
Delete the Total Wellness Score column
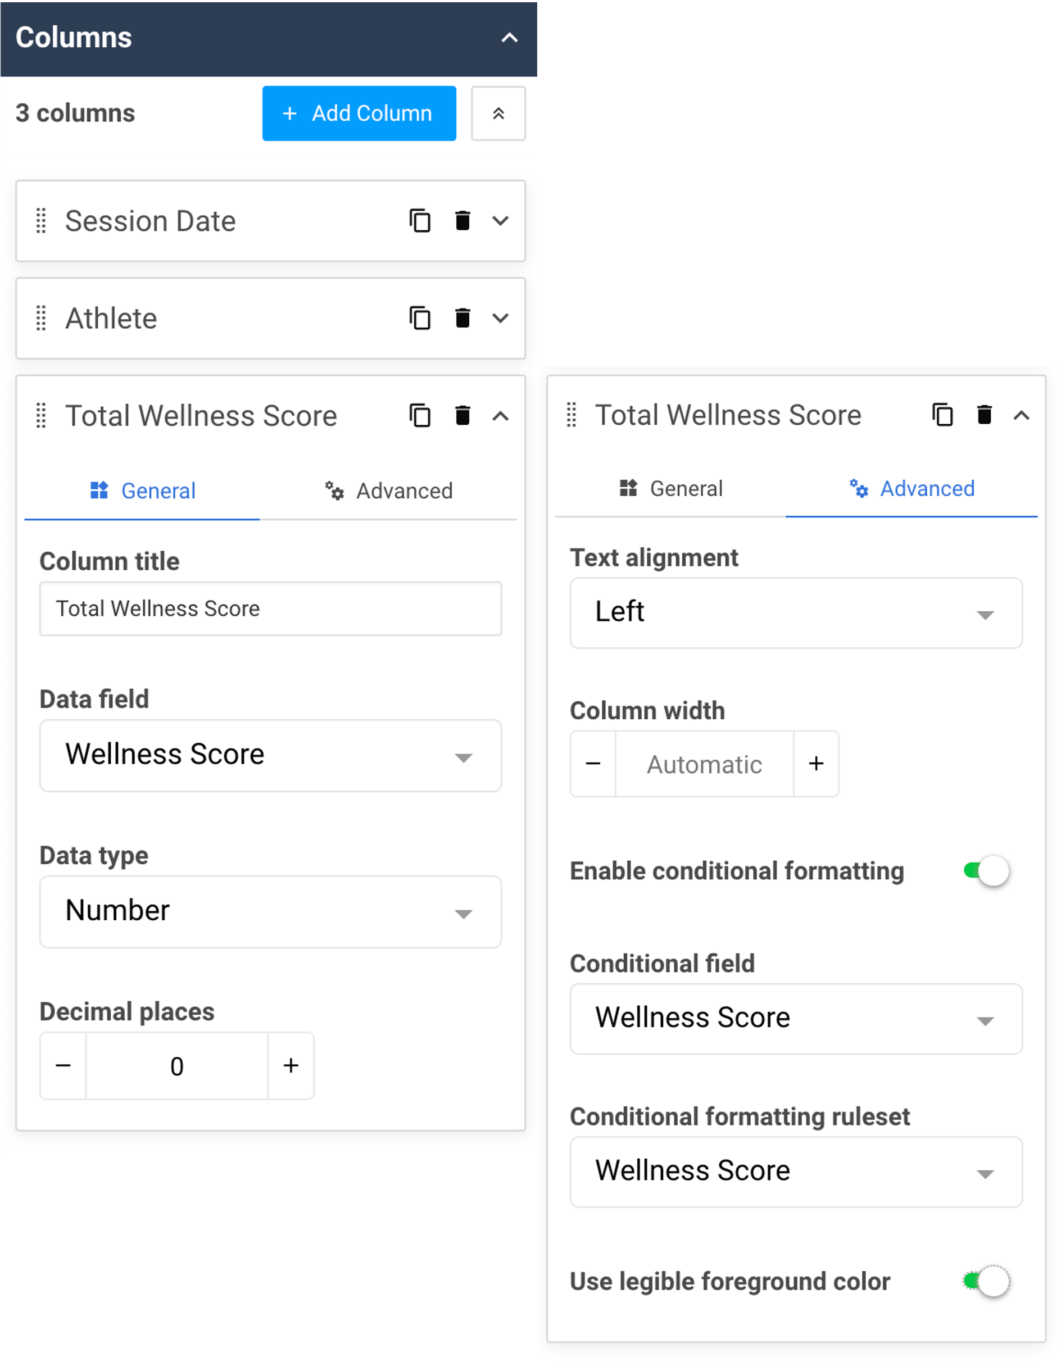click(x=462, y=416)
